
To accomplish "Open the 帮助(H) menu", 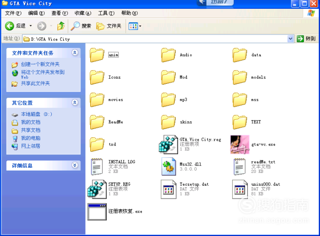I will (x=129, y=13).
